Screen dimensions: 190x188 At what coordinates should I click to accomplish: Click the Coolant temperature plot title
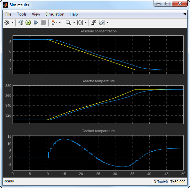tap(98, 131)
